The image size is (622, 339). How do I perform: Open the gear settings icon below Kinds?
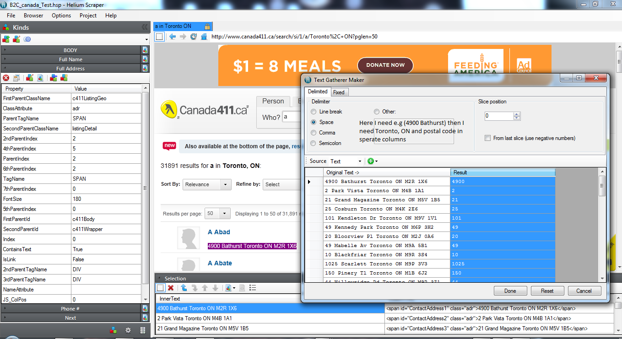tap(128, 330)
